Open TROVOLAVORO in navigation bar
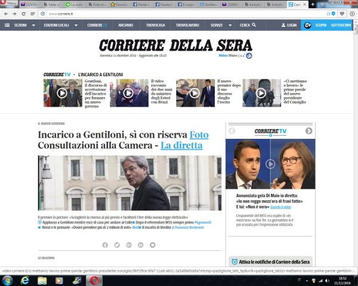Viewport: 358px width, 286px height. coord(187,25)
